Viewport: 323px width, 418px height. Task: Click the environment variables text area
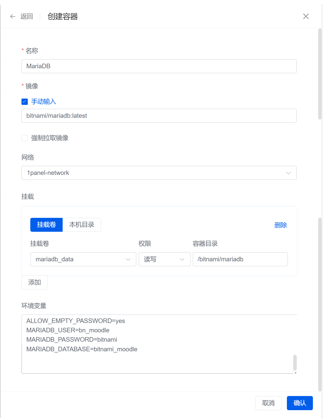coord(159,344)
